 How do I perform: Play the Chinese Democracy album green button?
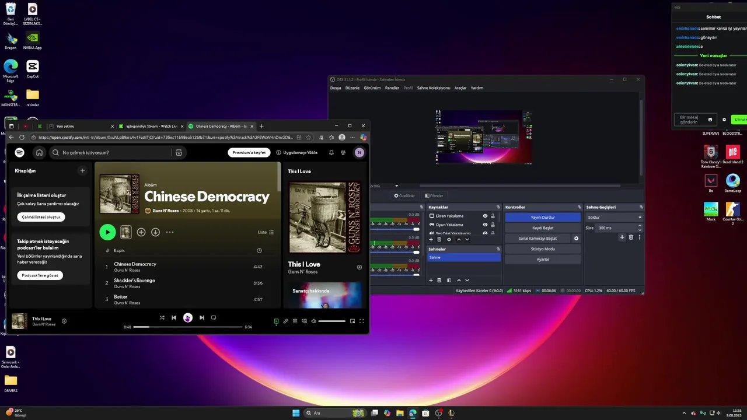[107, 232]
